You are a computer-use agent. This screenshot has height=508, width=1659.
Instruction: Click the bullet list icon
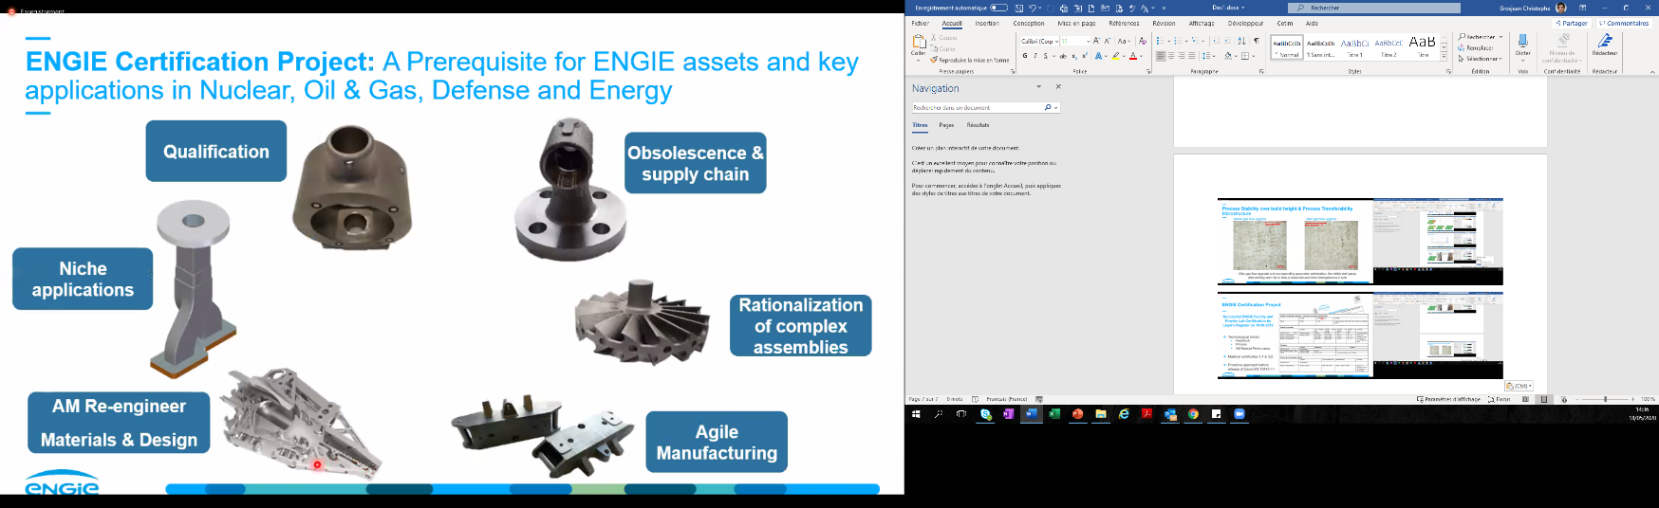(1160, 41)
